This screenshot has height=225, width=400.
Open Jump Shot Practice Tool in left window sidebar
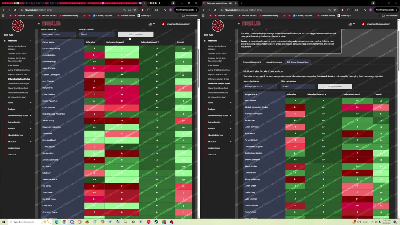coord(19,70)
